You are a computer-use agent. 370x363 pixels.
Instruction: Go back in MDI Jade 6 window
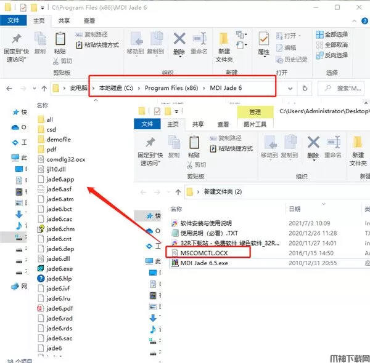(9, 89)
